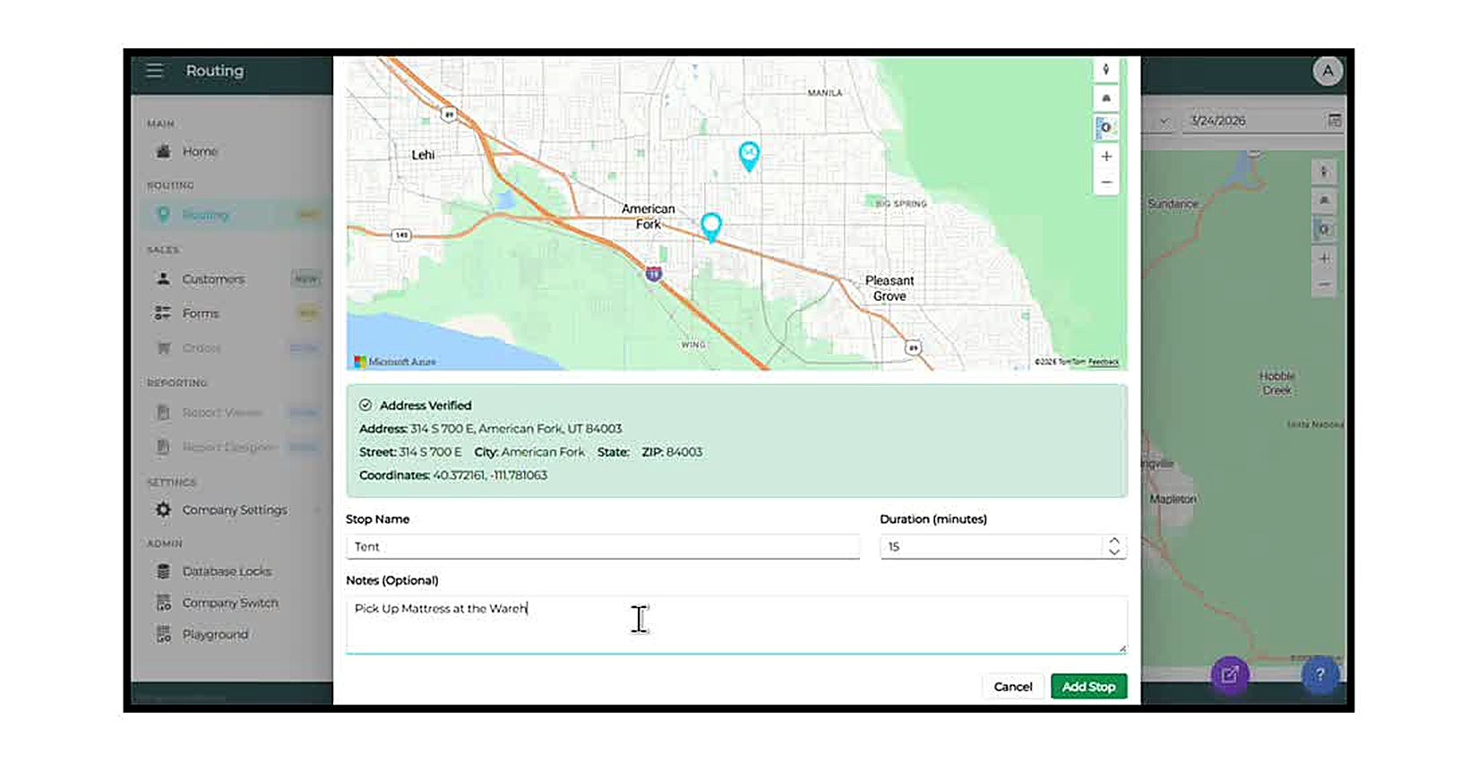Click the Customers person icon

(163, 278)
